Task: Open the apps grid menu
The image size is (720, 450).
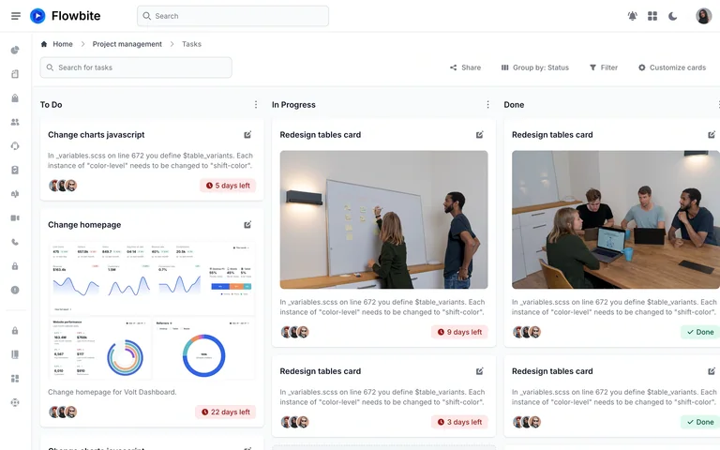Action: pos(652,16)
